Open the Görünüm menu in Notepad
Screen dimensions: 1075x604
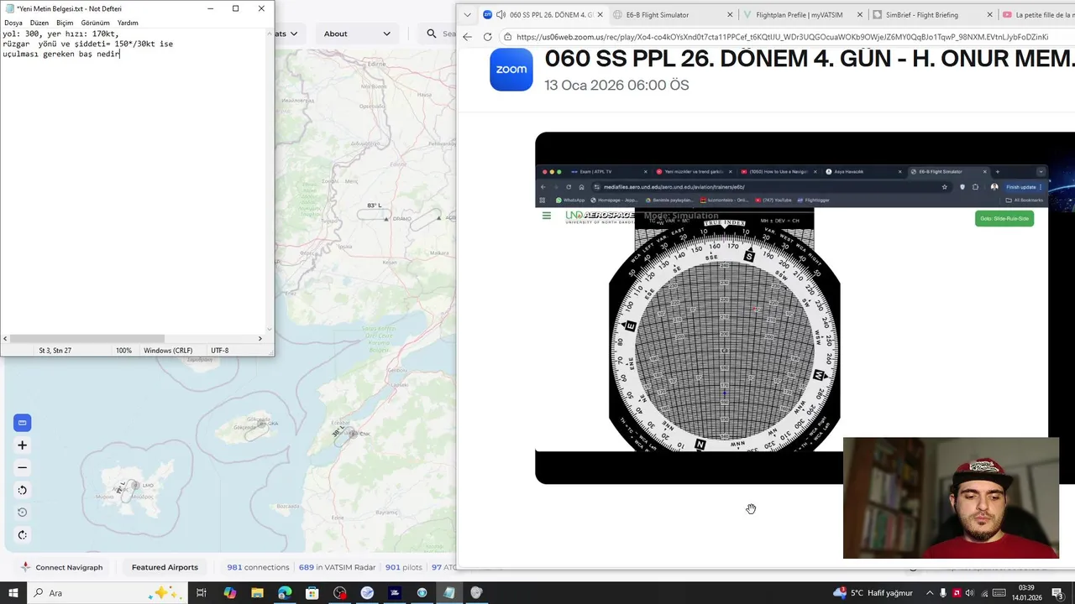95,23
